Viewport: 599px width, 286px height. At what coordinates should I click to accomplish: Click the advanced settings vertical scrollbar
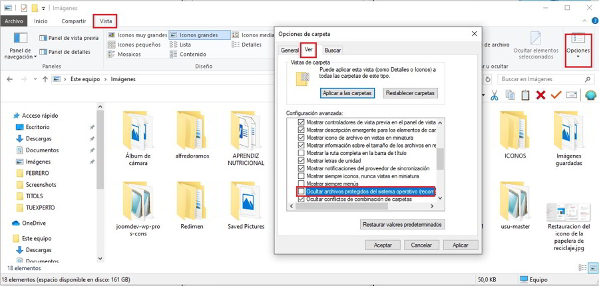440,160
